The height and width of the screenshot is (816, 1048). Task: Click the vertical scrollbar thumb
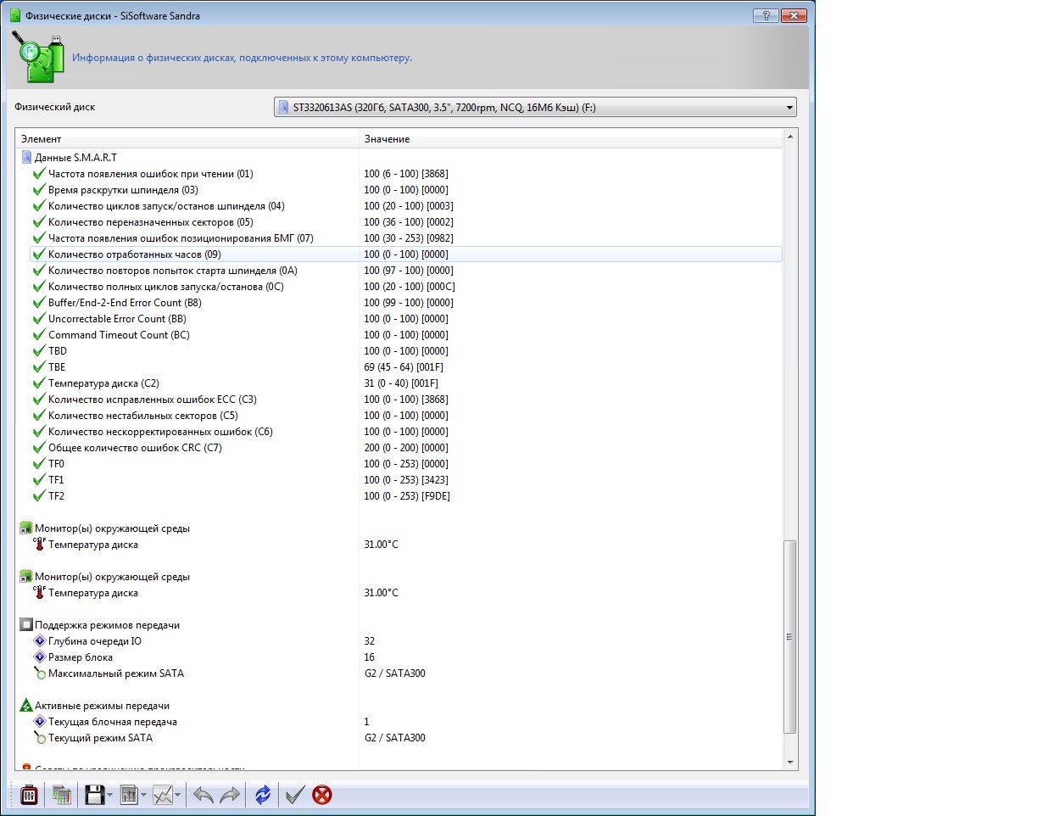coord(790,636)
